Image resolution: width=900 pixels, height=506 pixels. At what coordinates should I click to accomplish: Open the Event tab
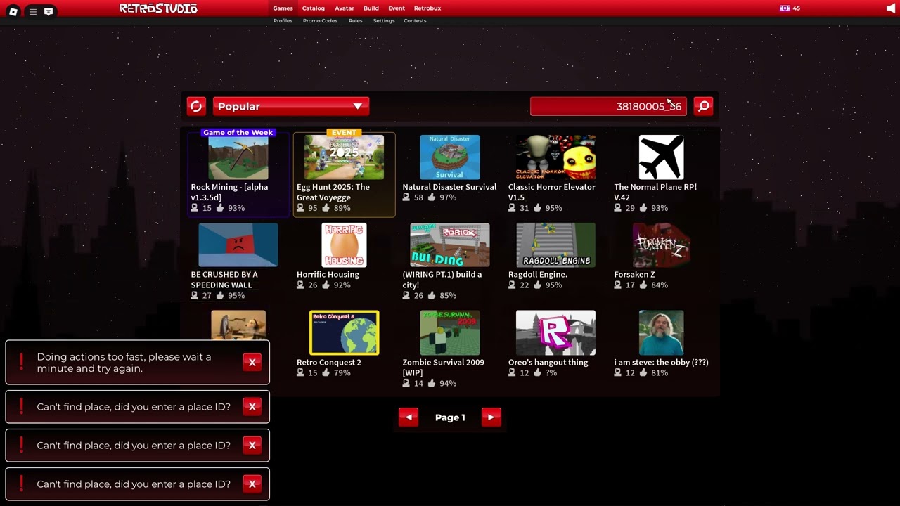tap(397, 8)
